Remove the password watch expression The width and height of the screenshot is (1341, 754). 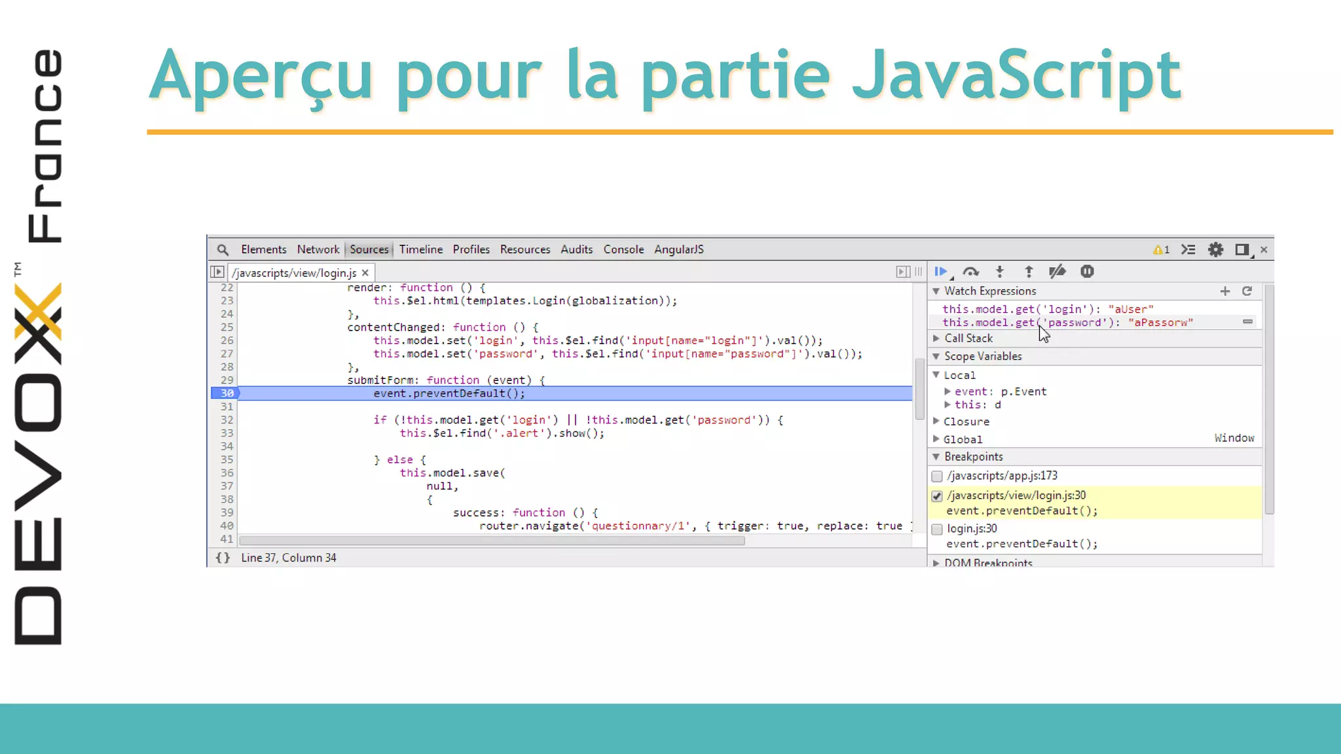(1247, 322)
